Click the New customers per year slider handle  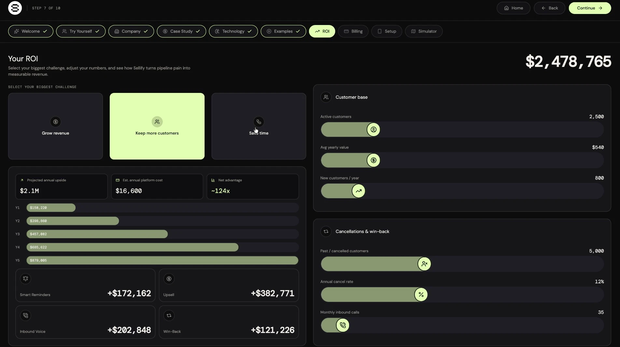coord(359,191)
